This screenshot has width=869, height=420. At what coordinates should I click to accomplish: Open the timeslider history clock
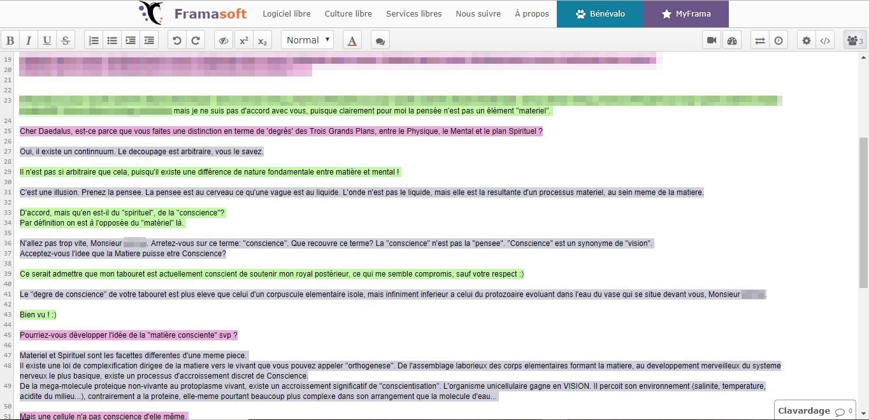tap(779, 41)
